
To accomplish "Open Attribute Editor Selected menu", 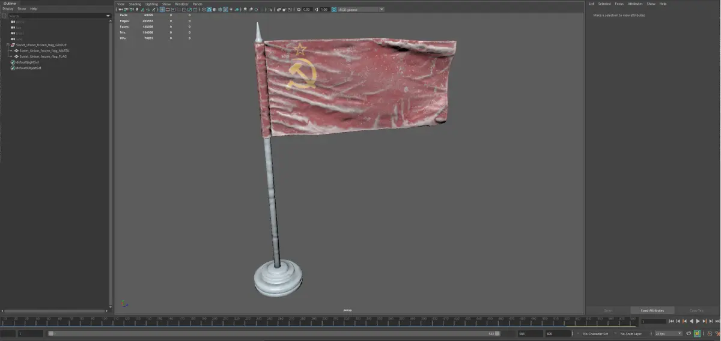I will pos(604,4).
